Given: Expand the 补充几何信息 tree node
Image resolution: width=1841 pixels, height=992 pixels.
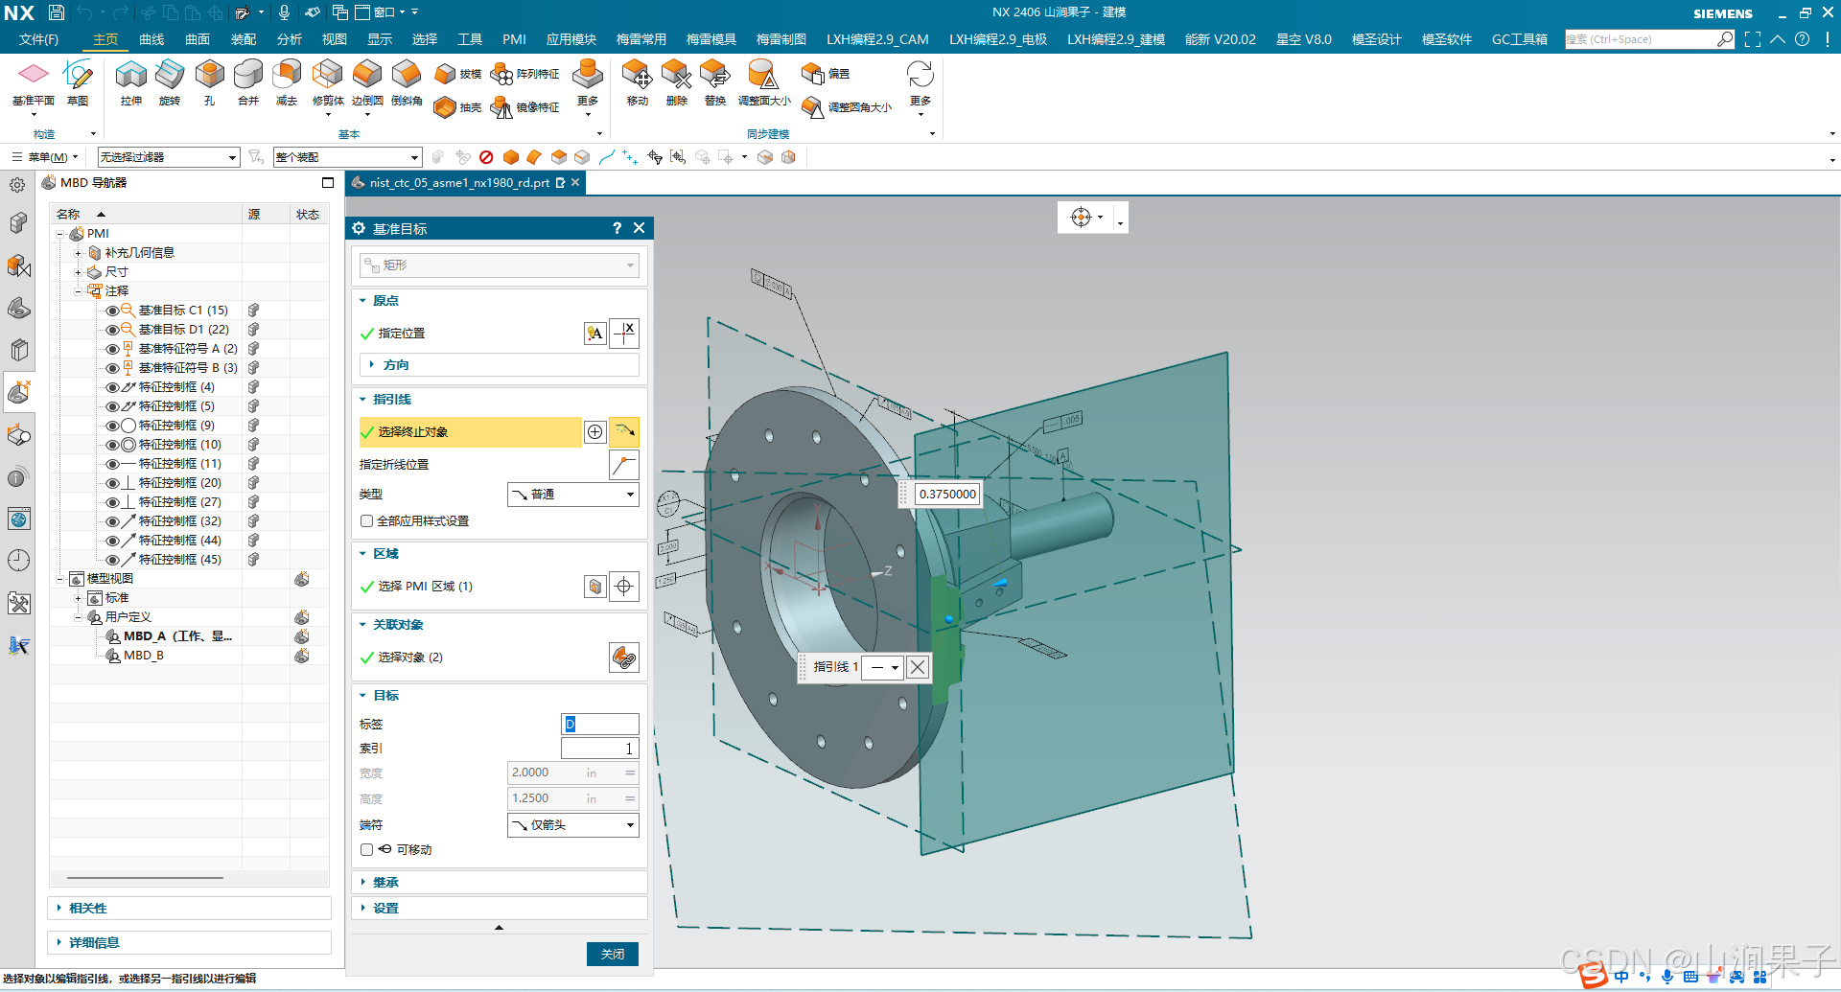Looking at the screenshot, I should click(79, 253).
